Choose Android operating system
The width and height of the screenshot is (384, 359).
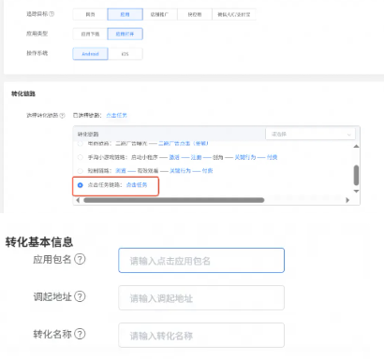point(90,53)
